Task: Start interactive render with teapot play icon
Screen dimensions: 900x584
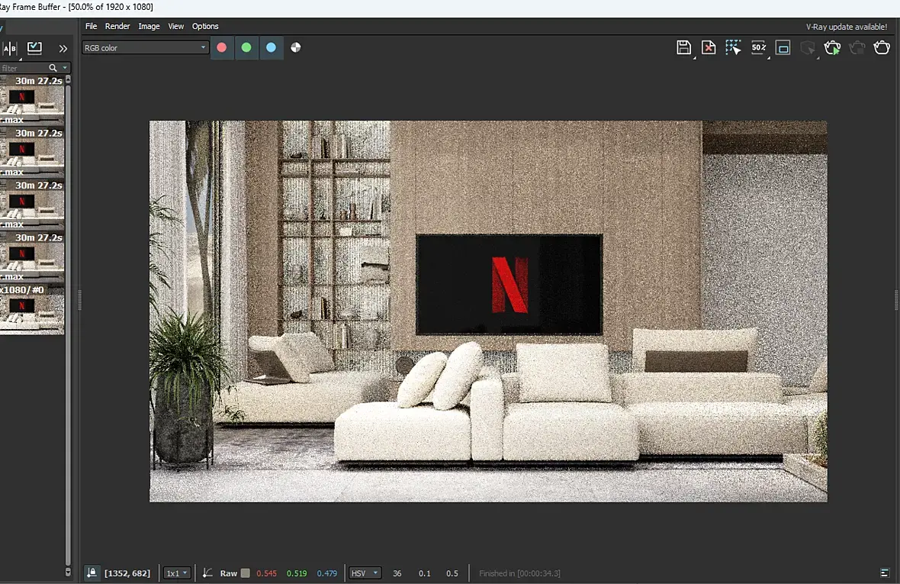Action: pos(832,47)
